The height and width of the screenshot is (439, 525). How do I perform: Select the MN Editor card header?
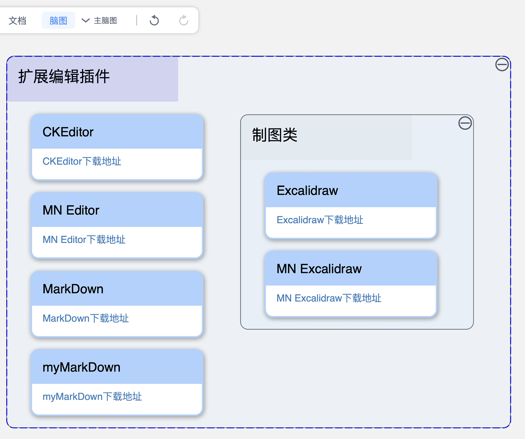point(117,210)
